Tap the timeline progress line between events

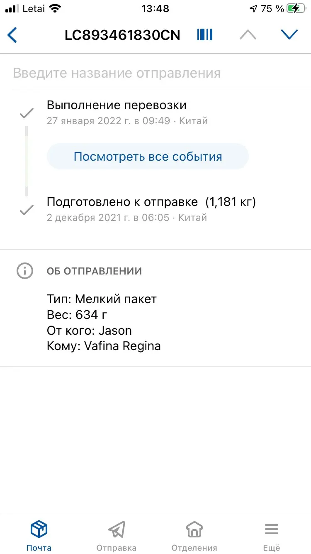[x=27, y=161]
